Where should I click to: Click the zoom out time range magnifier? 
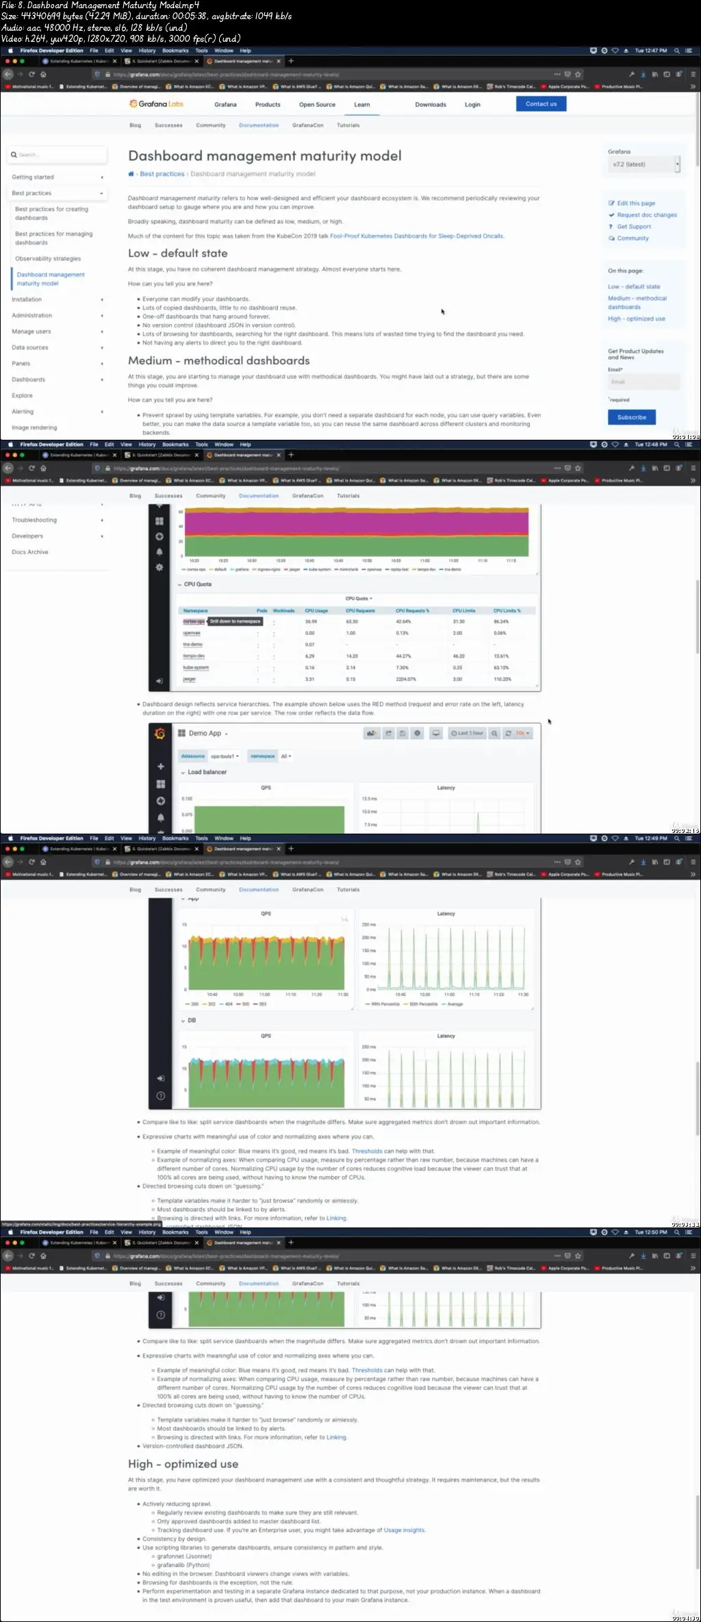[494, 733]
